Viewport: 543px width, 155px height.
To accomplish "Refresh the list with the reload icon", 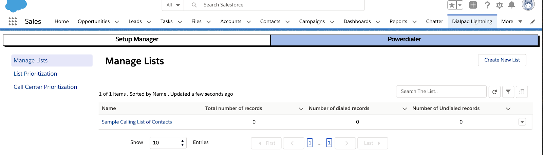I will tap(494, 92).
